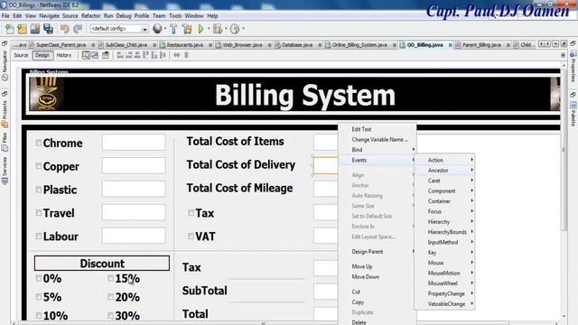578x325 pixels.
Task: Activate Selection Mode in design toolbar
Action: tap(86, 55)
